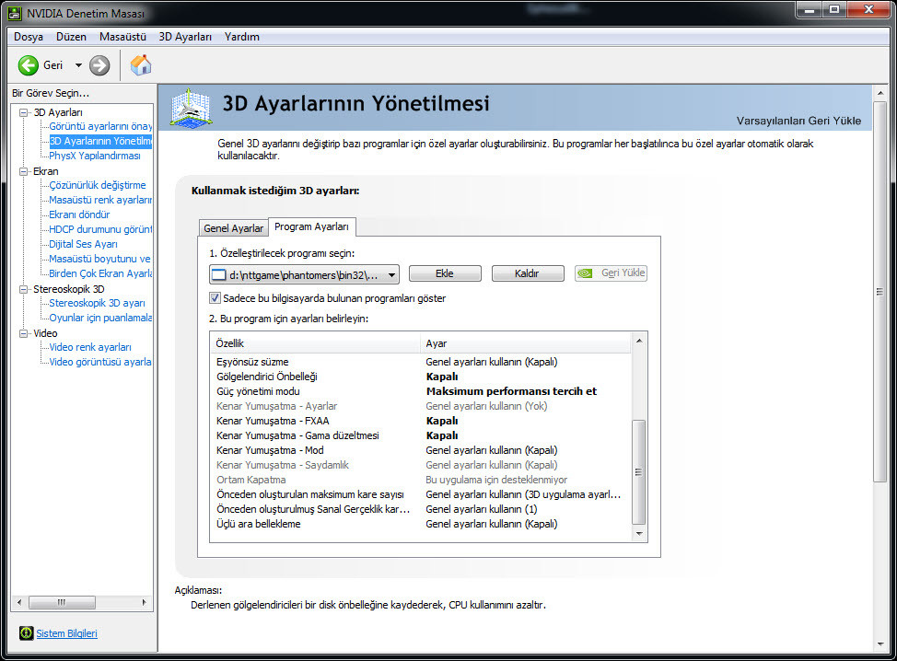Select Üçlü ara bellekleme row
This screenshot has width=897, height=661.
coord(421,525)
